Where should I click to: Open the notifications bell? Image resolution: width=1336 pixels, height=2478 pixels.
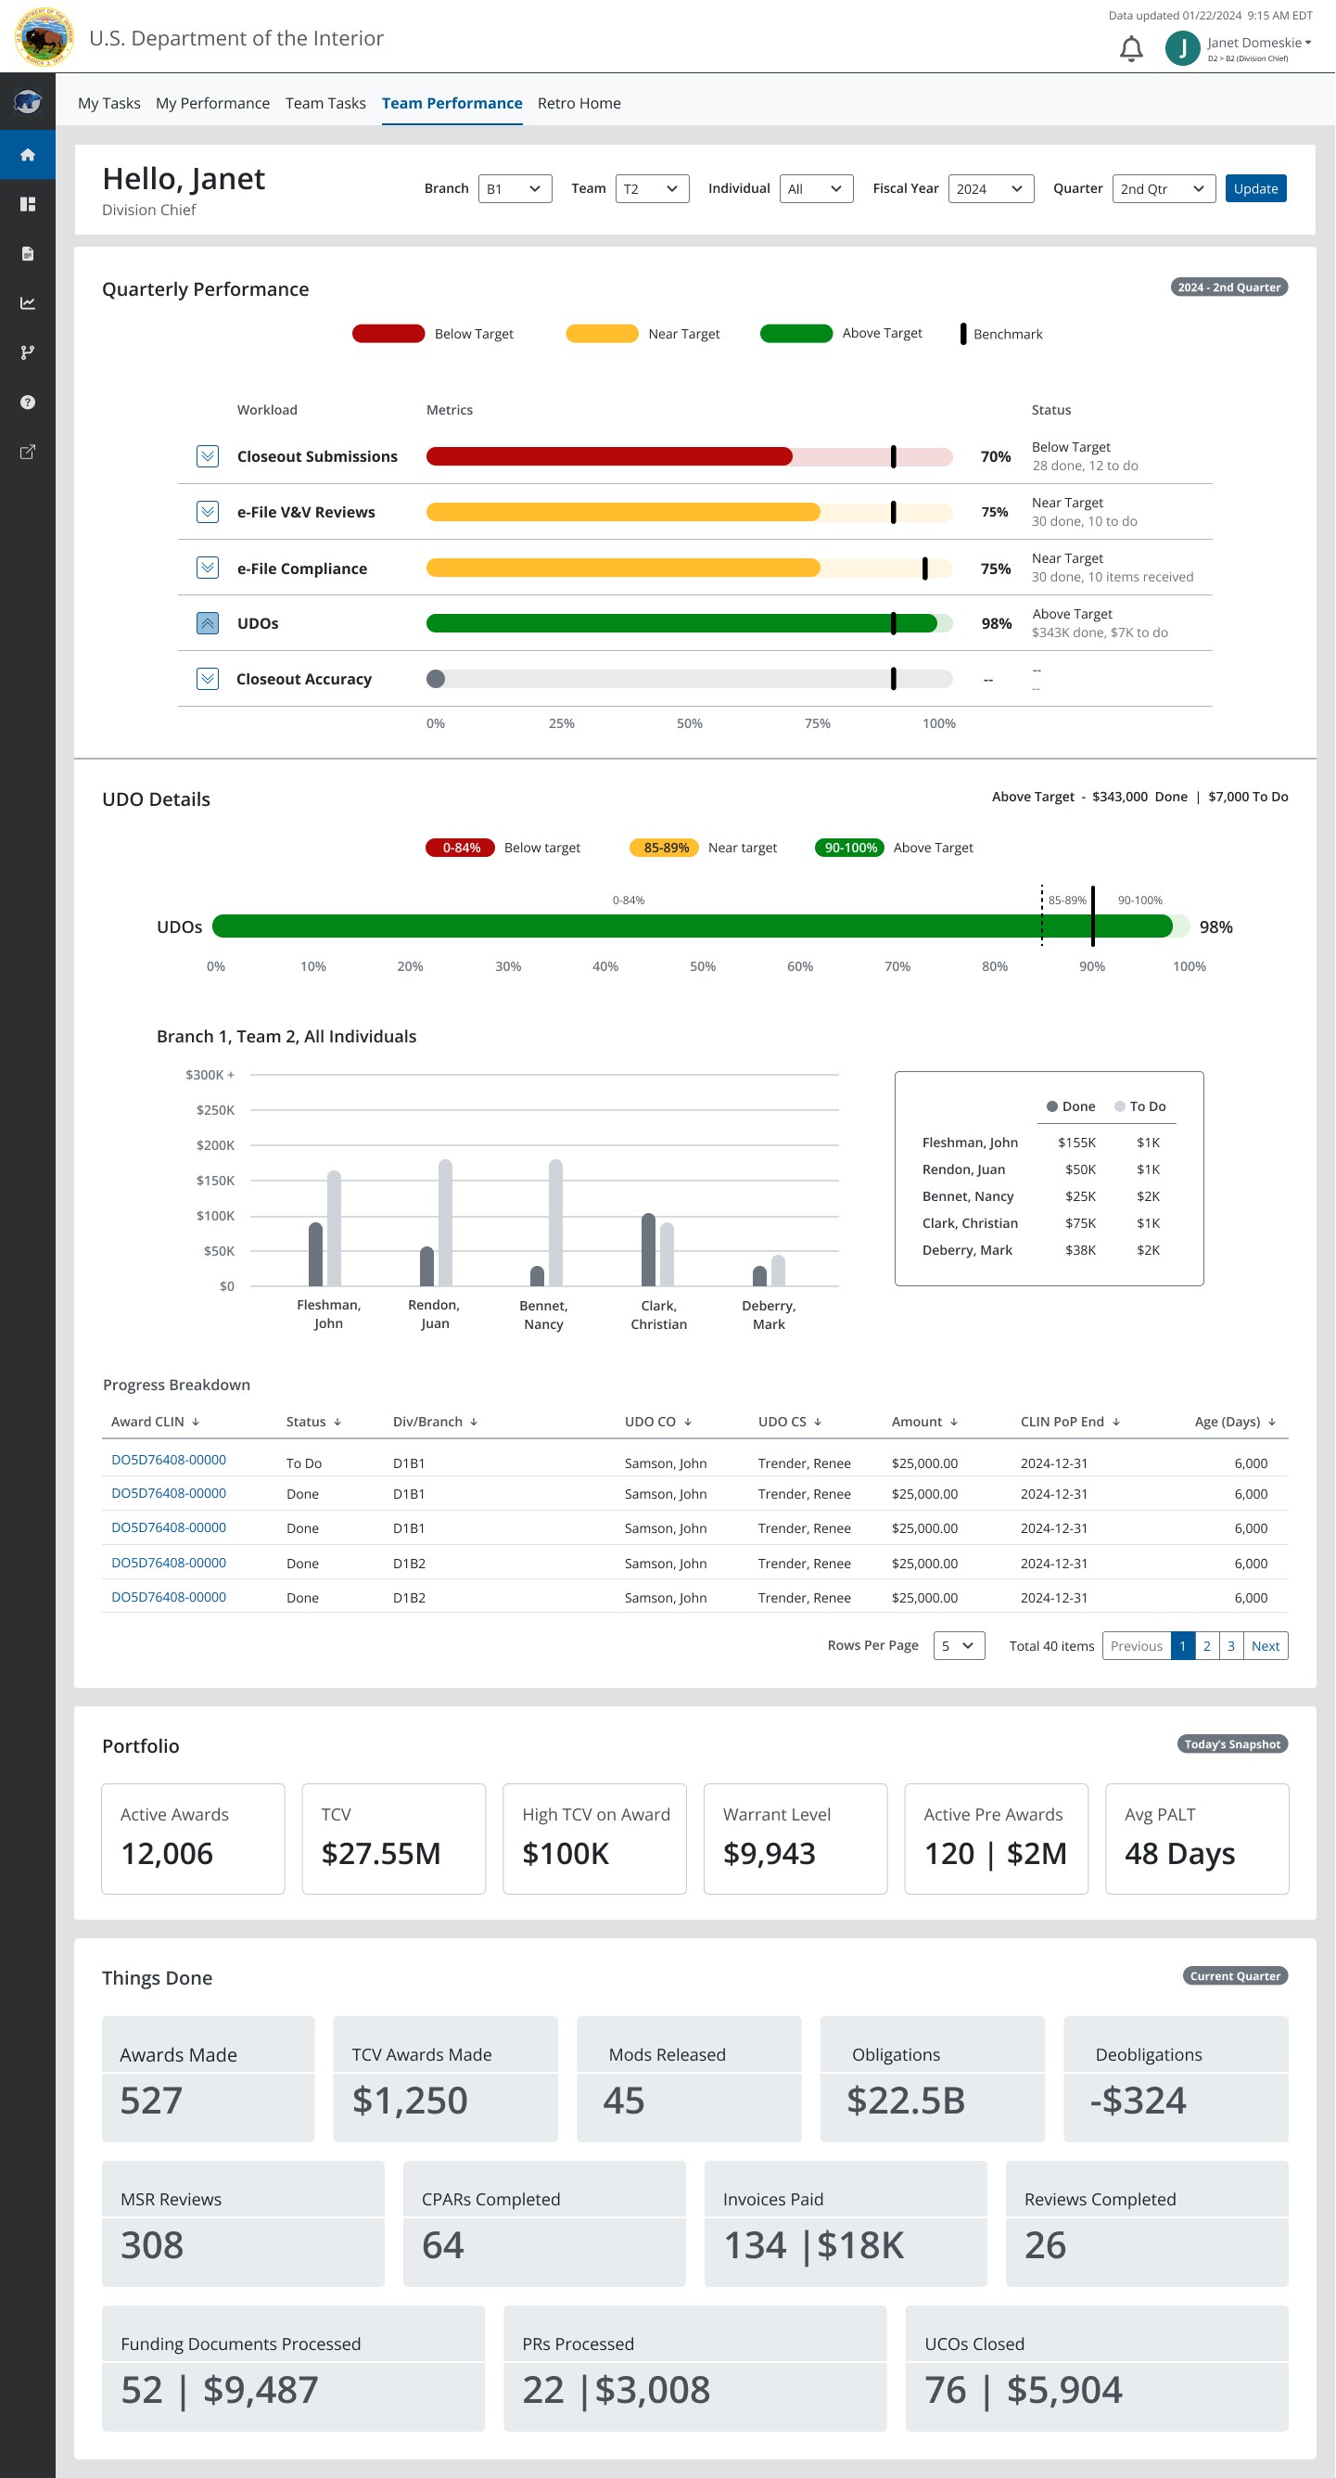(x=1132, y=48)
